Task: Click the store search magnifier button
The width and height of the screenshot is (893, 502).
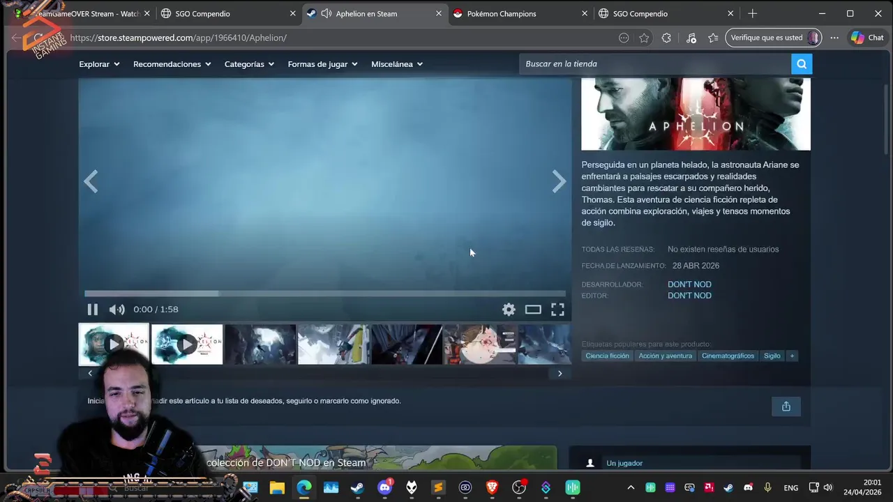Action: 802,64
